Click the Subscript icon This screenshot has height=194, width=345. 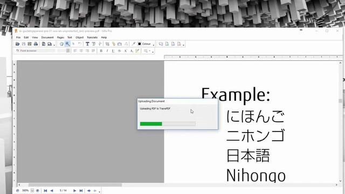coord(132,51)
